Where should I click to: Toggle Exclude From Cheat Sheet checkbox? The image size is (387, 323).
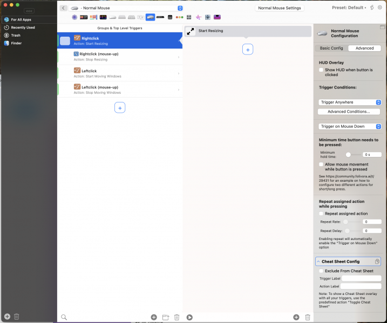pos(321,271)
